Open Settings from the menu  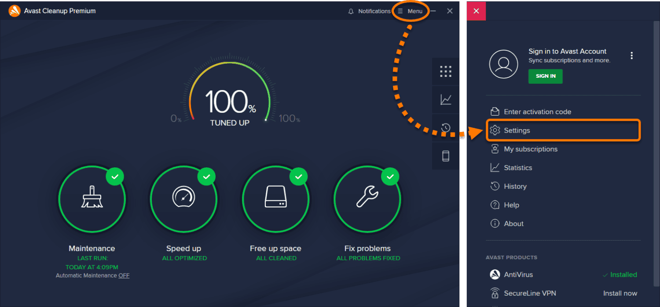(563, 130)
